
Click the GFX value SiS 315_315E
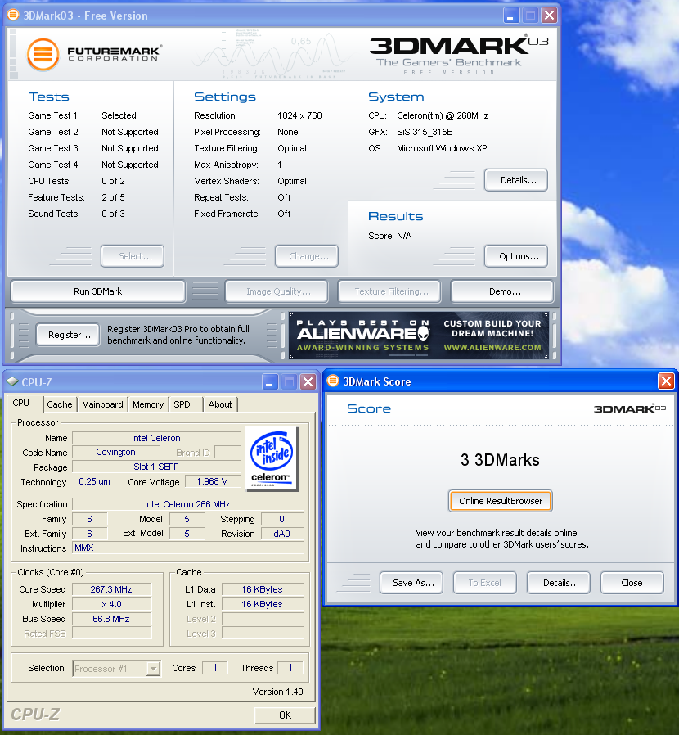[x=424, y=133]
